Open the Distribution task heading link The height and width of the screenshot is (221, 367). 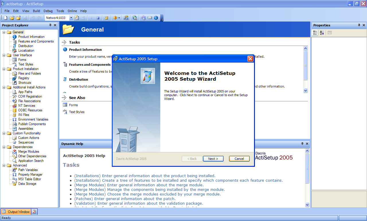pyautogui.click(x=79, y=80)
